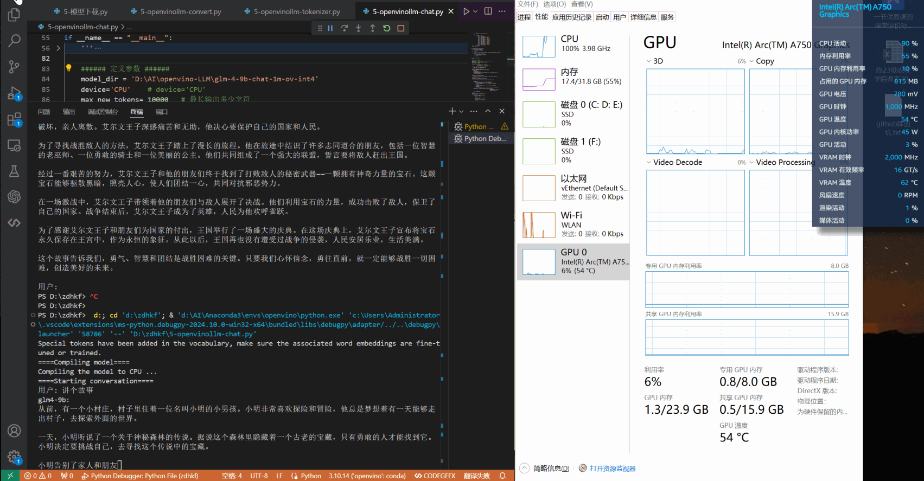This screenshot has width=924, height=481.
Task: Open the Manage gear icon
Action: click(x=14, y=457)
